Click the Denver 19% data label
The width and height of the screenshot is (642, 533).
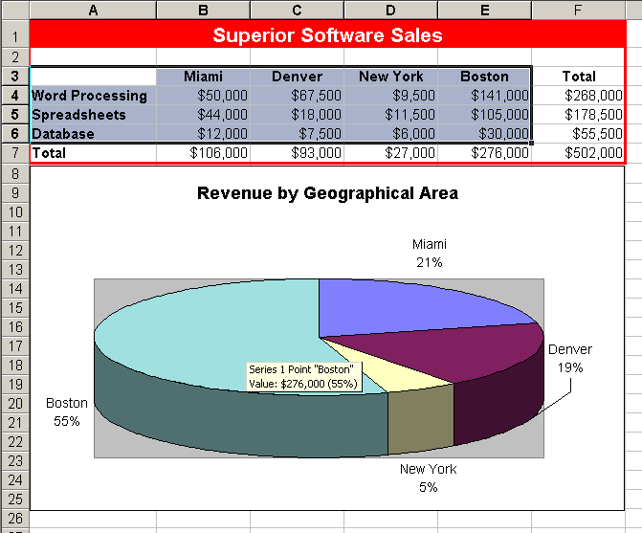569,358
